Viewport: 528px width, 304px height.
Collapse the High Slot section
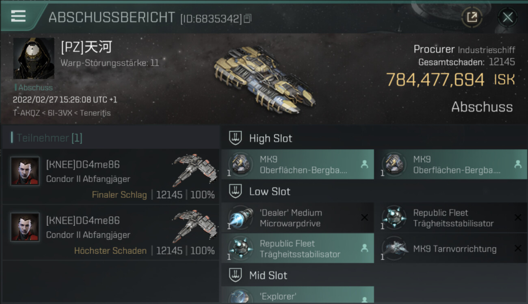[x=236, y=138]
